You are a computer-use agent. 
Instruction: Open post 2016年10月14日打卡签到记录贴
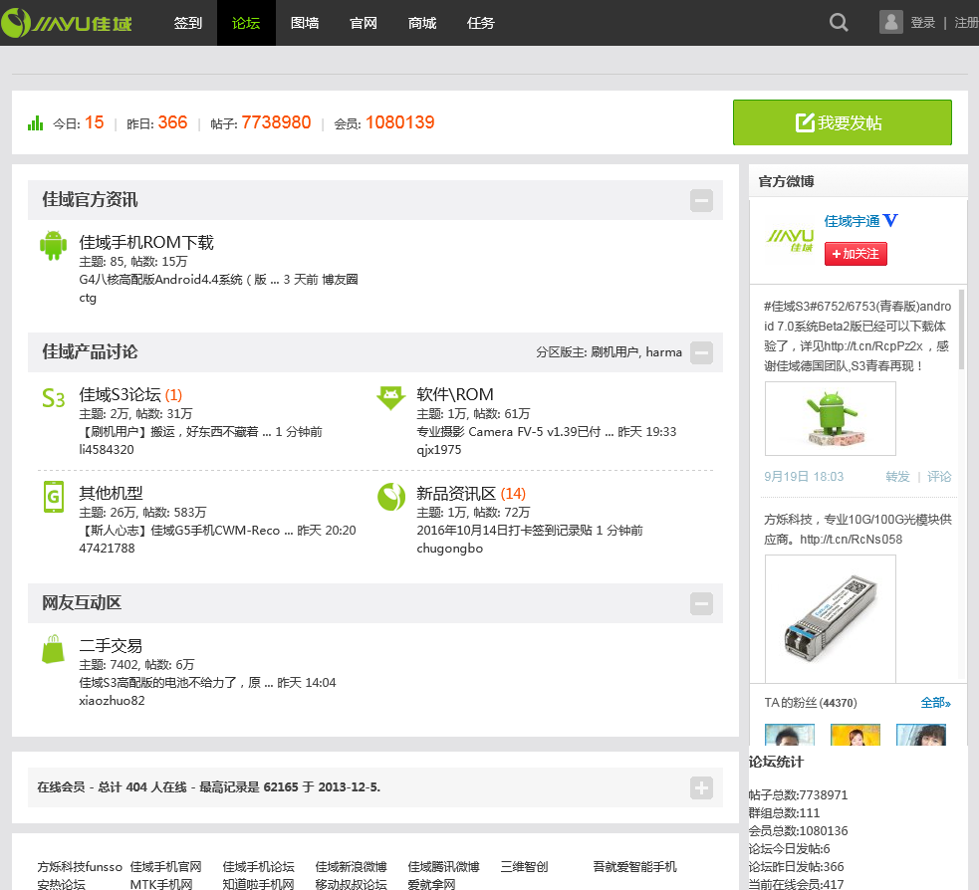point(504,531)
